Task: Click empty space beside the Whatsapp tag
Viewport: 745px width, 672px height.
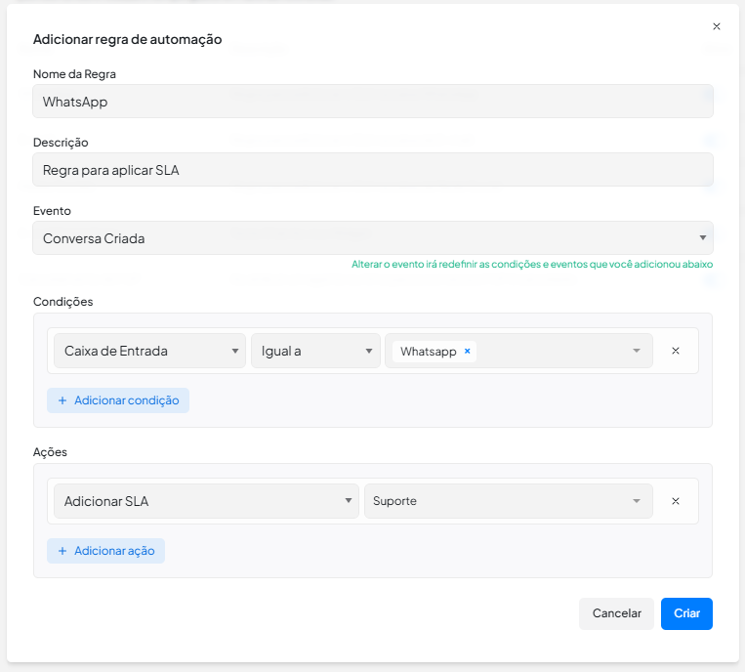Action: pyautogui.click(x=552, y=352)
